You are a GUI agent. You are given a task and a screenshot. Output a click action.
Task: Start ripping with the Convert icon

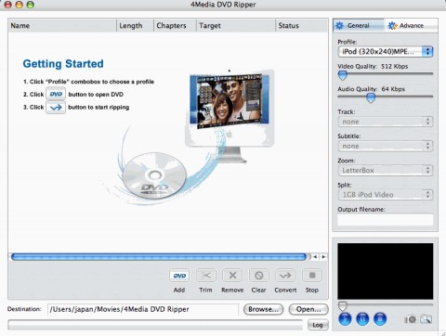[x=285, y=276]
